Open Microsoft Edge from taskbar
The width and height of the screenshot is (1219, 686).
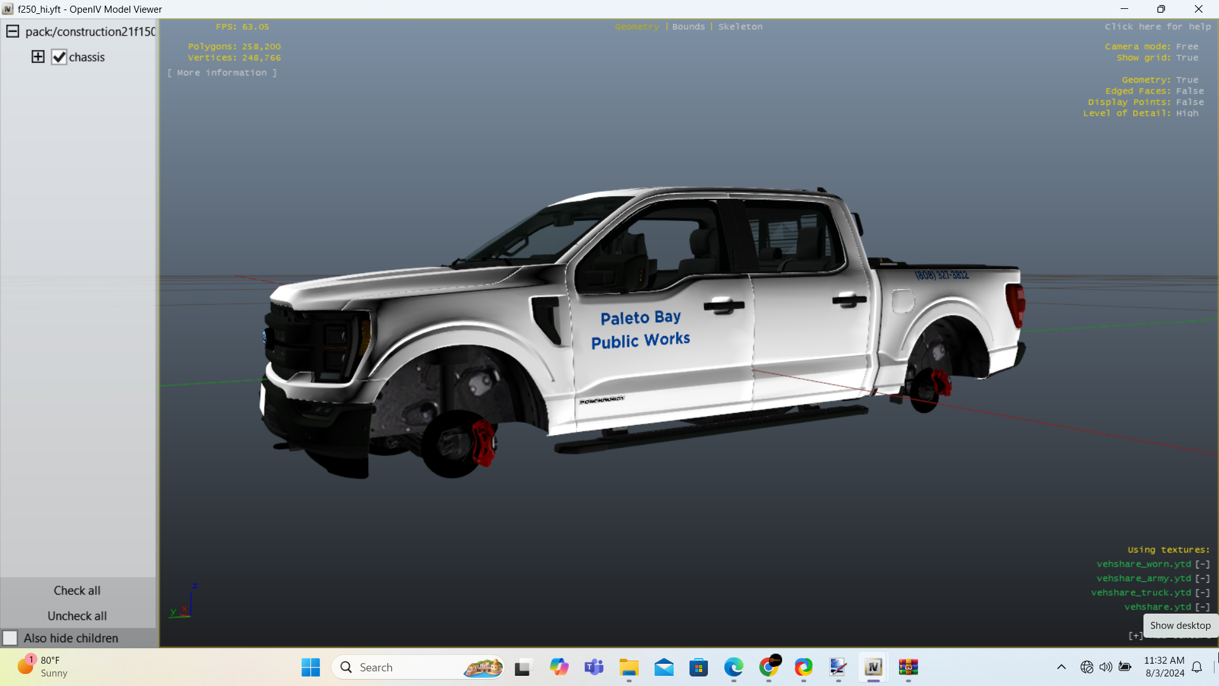click(733, 667)
